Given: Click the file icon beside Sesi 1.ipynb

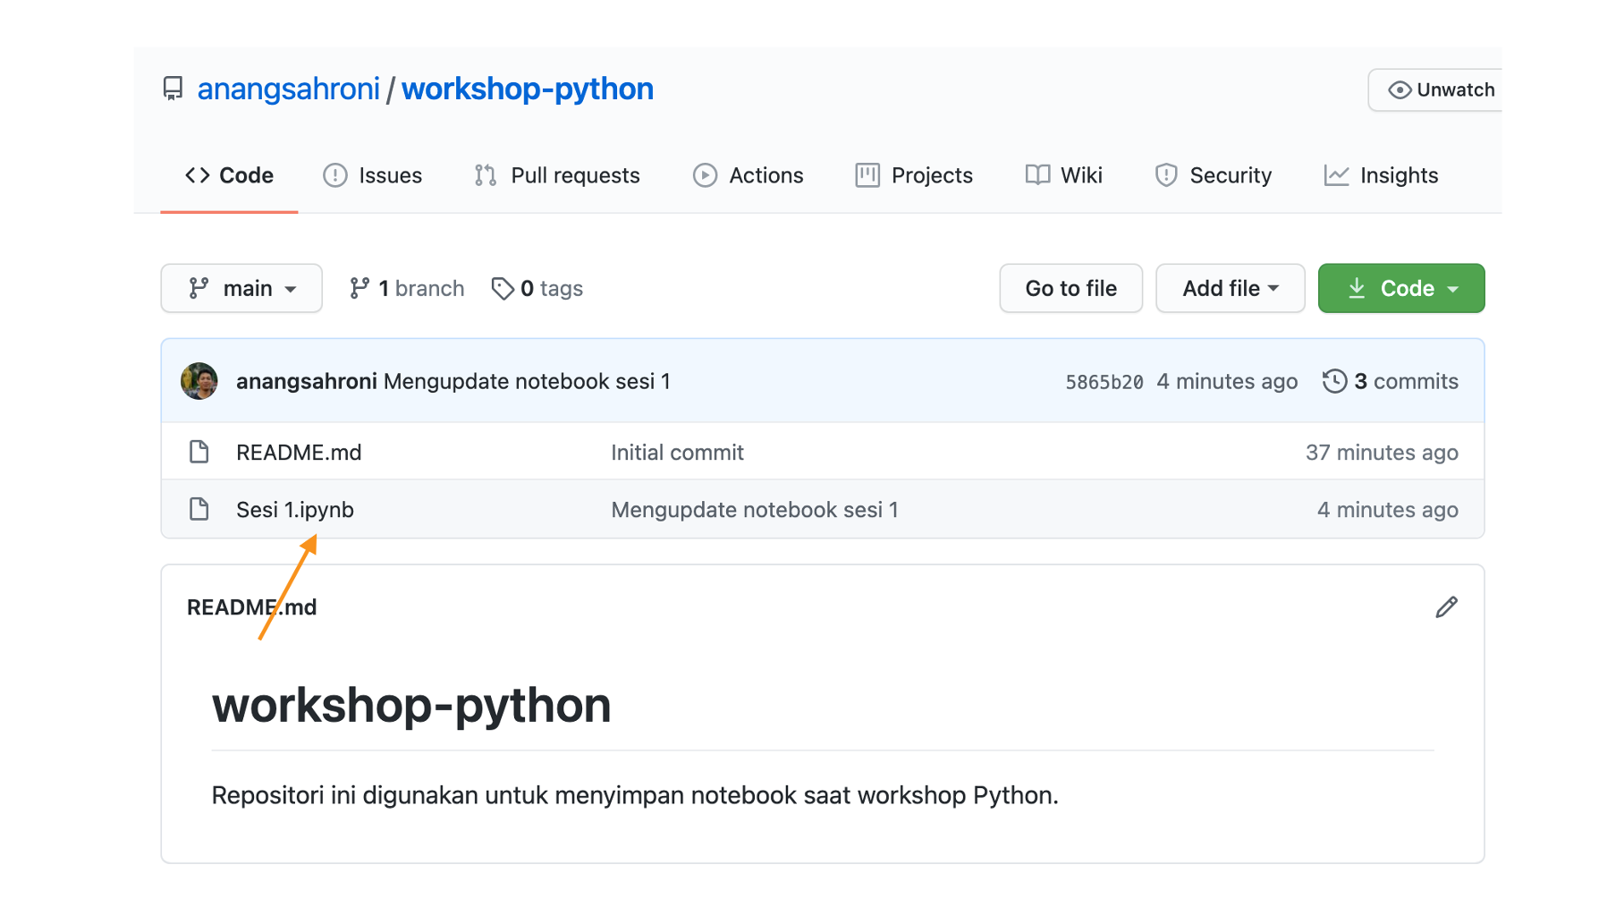Looking at the screenshot, I should click(x=199, y=509).
